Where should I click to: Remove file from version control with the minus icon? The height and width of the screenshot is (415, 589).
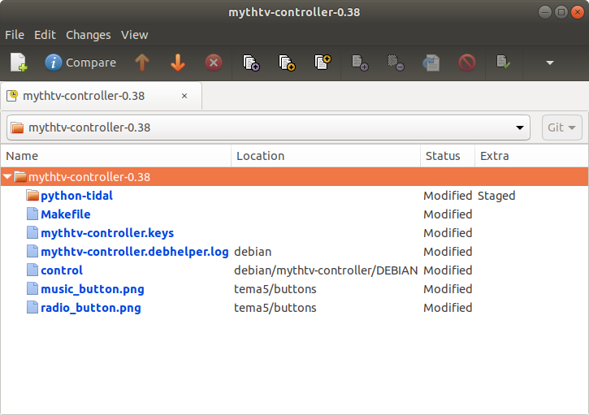click(396, 63)
